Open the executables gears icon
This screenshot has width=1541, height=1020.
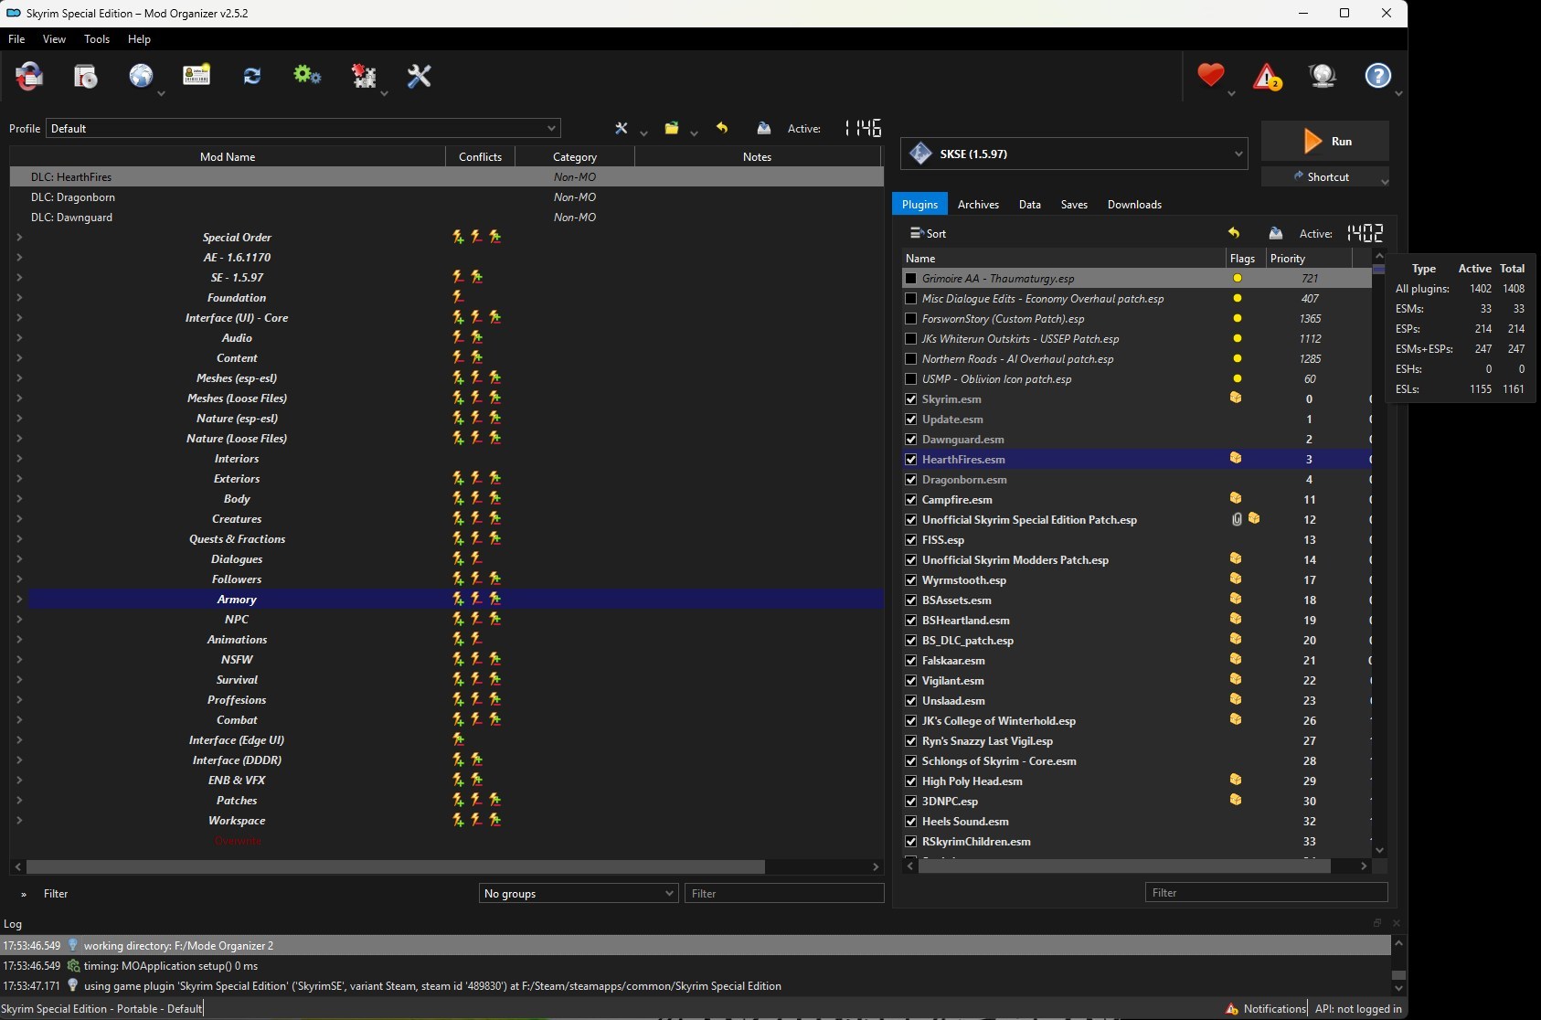[x=307, y=76]
